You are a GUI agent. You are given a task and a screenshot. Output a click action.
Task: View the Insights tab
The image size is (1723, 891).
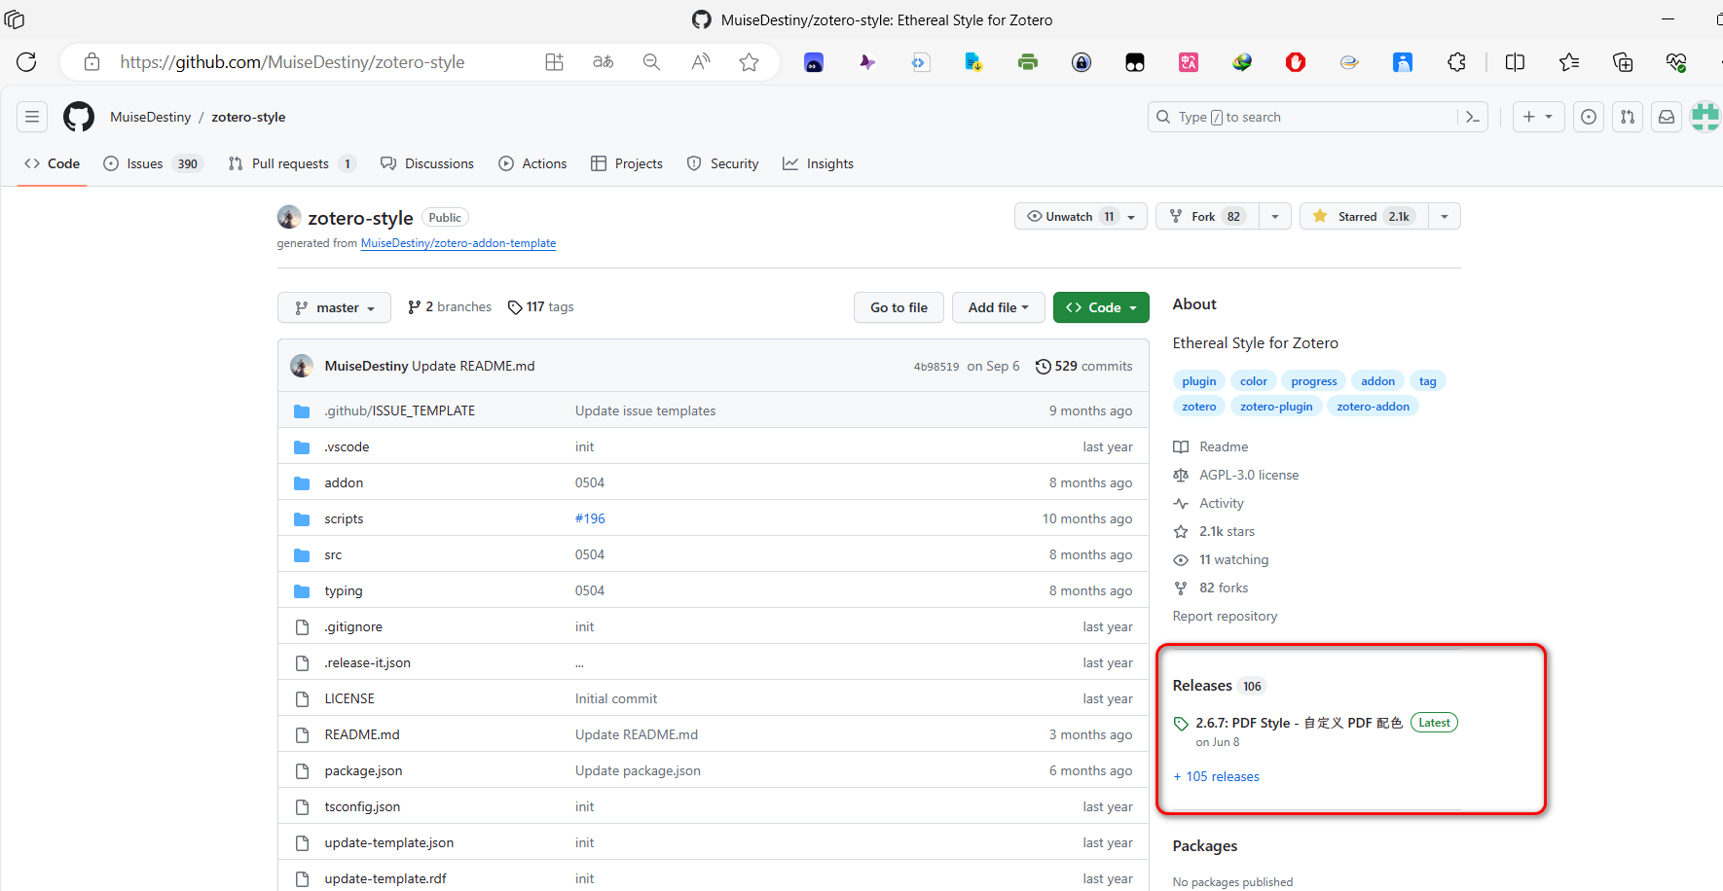(x=818, y=163)
